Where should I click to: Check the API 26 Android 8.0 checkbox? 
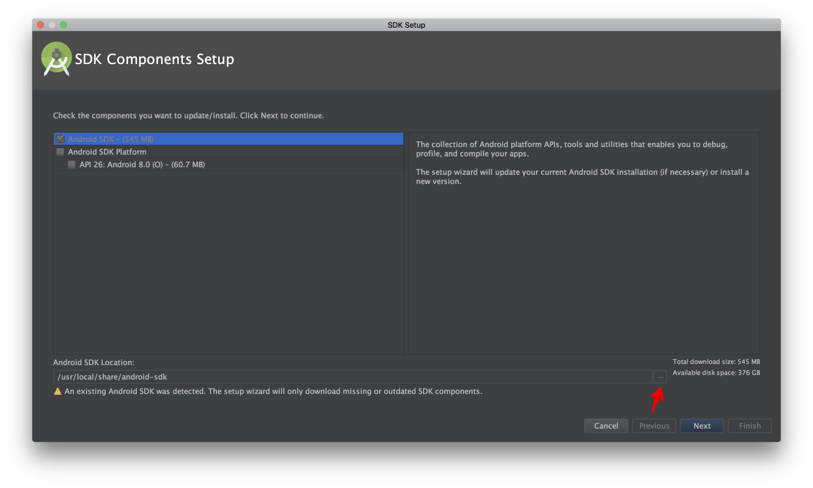pos(72,164)
